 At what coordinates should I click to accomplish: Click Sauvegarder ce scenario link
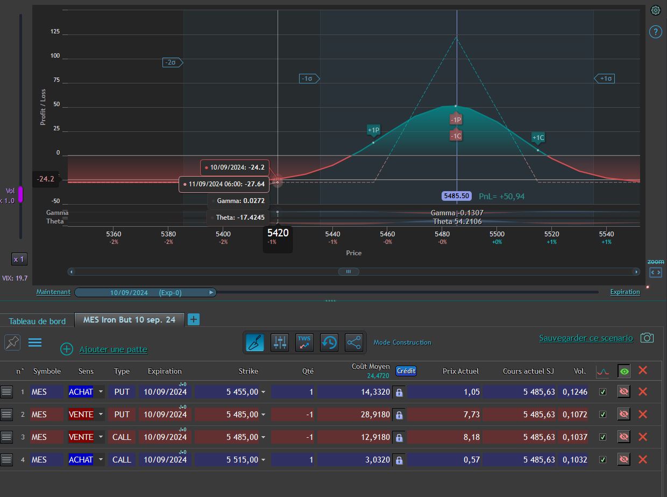586,338
